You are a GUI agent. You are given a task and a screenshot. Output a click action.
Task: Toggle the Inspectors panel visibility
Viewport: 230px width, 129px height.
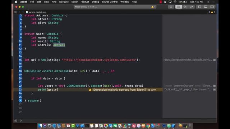click(x=212, y=7)
